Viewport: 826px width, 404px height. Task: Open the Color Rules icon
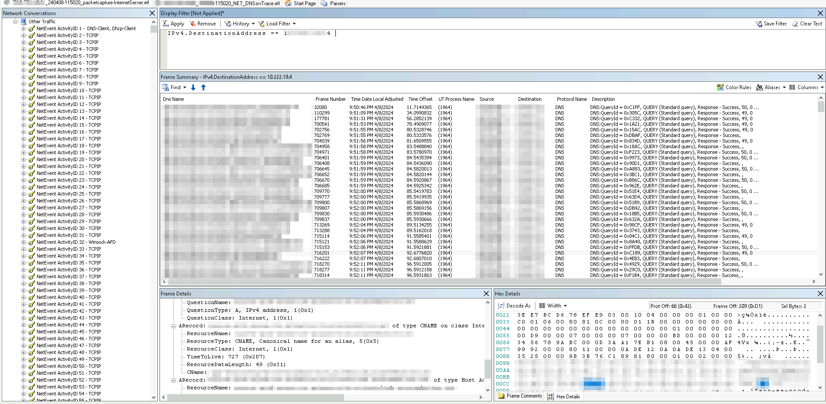pos(720,87)
